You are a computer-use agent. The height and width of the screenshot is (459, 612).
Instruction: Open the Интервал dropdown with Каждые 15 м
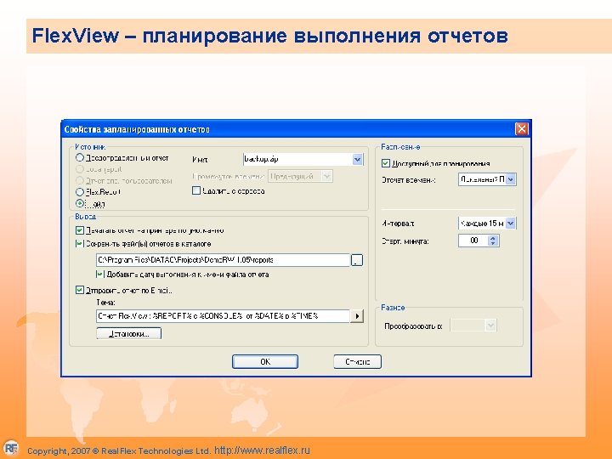click(511, 224)
